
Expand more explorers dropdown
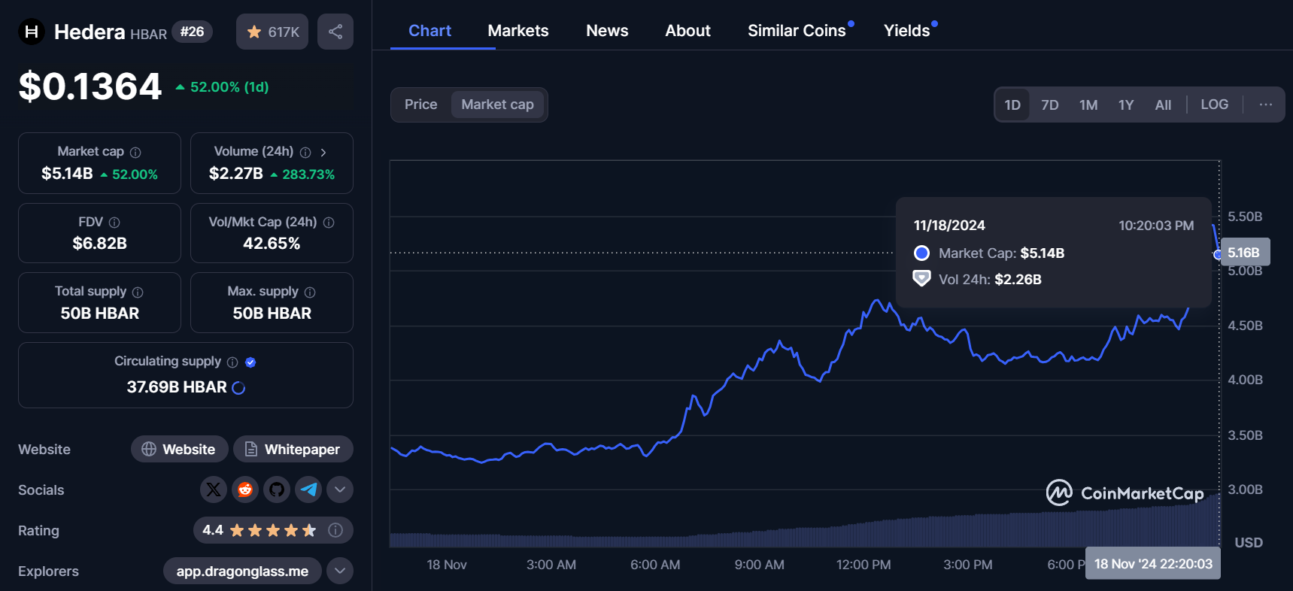pyautogui.click(x=340, y=571)
